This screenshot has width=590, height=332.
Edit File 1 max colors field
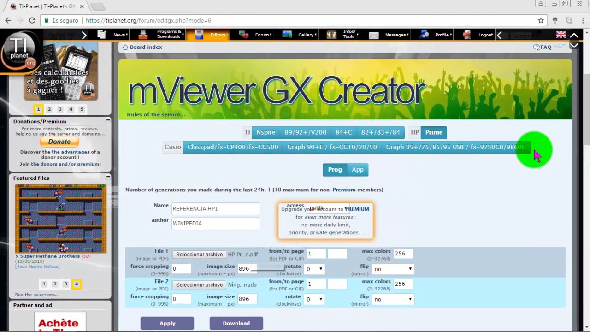tap(403, 254)
